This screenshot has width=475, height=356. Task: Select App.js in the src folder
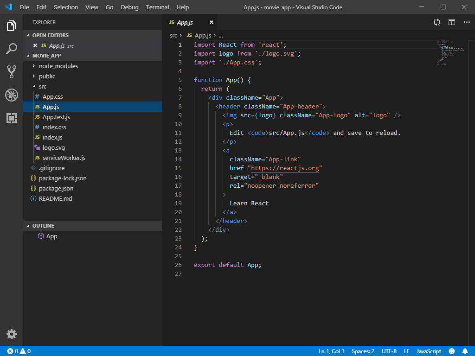tap(93, 107)
